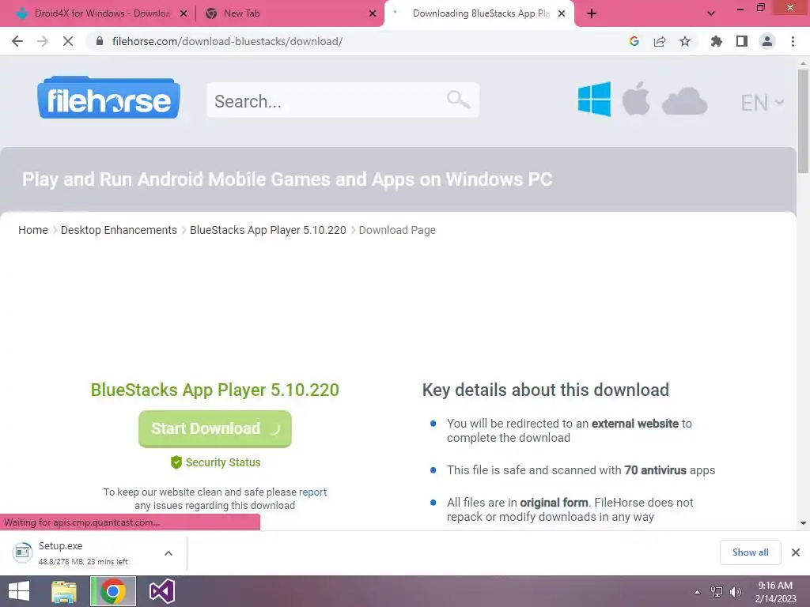Close the downloads bar with X
The height and width of the screenshot is (607, 810).
796,552
